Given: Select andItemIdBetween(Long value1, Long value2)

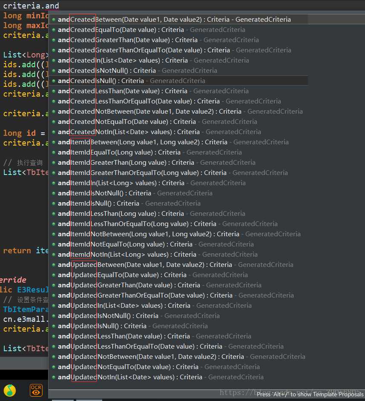Looking at the screenshot, I should (x=178, y=142).
